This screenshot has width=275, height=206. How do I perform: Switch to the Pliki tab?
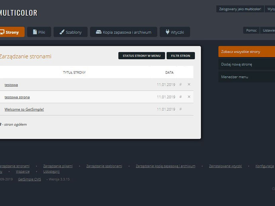[x=39, y=32]
